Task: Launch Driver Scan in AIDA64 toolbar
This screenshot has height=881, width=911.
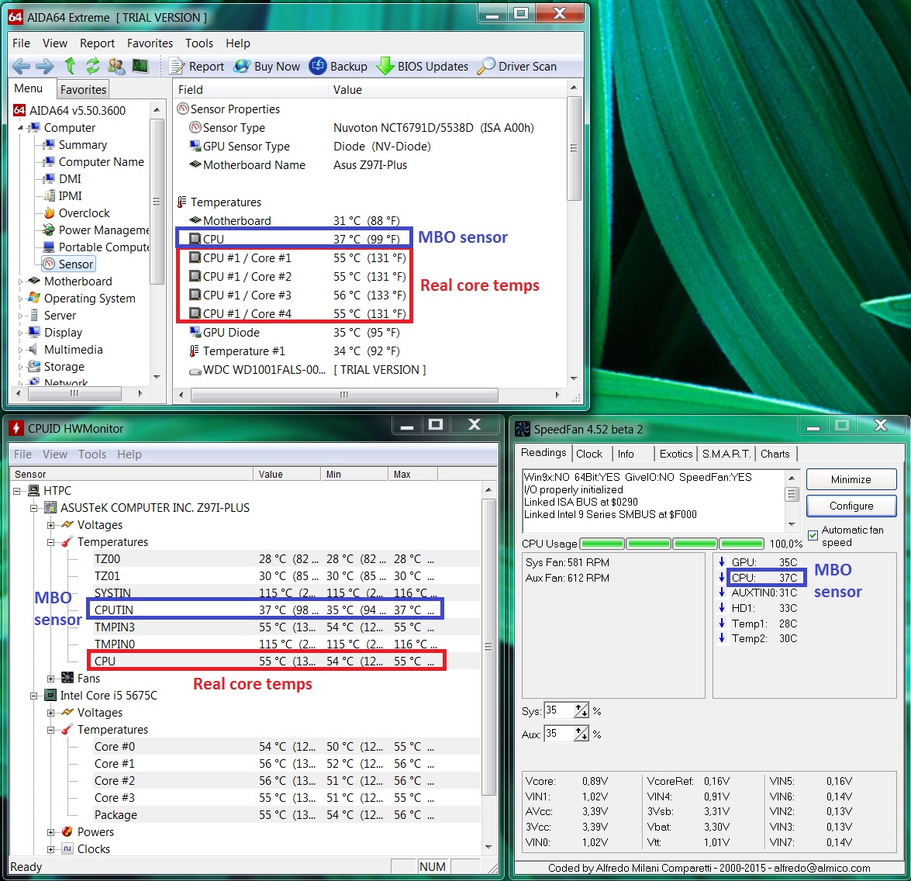Action: (516, 66)
